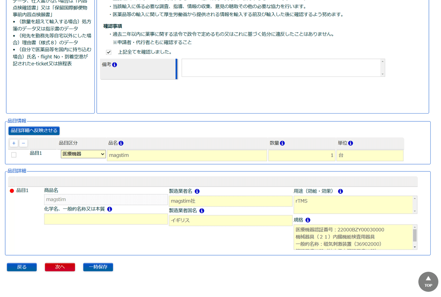The image size is (441, 297).
Task: Click the info icon beside 用途（効能・効果）
Action: [340, 192]
